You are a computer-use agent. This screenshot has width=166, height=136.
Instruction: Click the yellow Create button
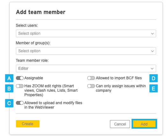pyautogui.click(x=28, y=124)
